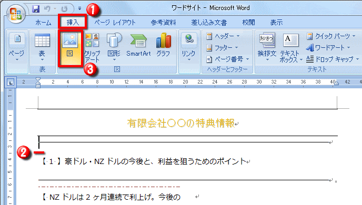Open the フッター dropdown

[222, 48]
